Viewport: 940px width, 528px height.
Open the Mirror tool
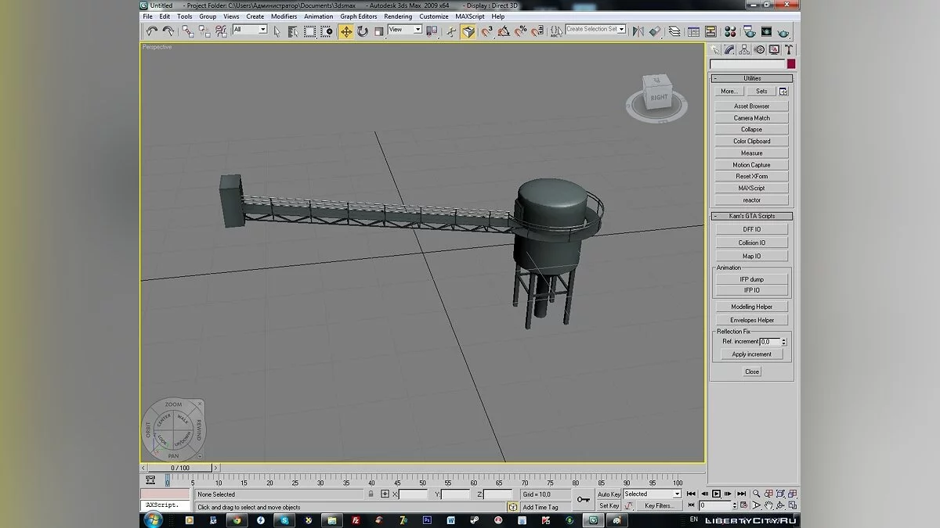(x=638, y=31)
